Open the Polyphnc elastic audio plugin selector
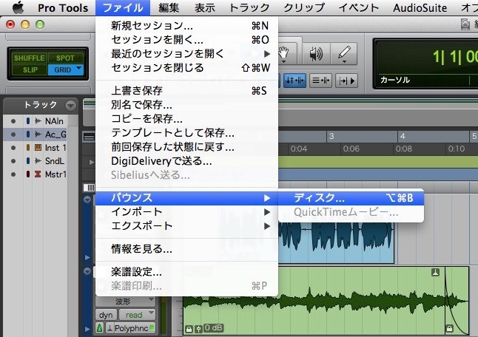Viewport: 478px width, 337px height. (x=131, y=328)
